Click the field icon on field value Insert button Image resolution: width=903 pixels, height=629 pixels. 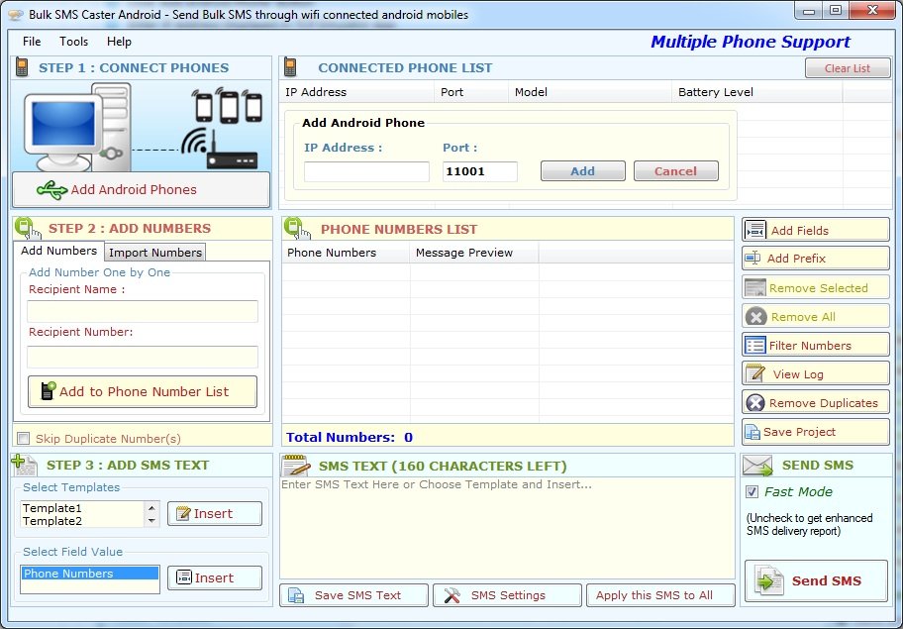pos(184,577)
